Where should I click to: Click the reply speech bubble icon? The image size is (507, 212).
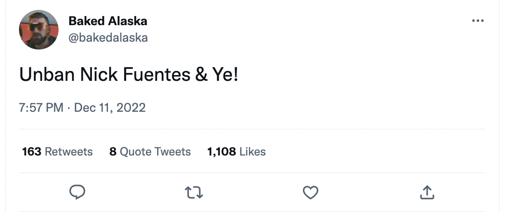click(x=77, y=192)
